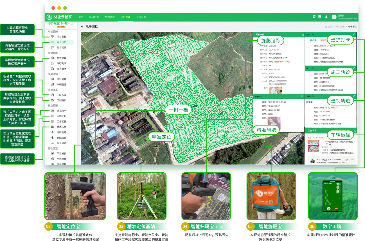Click the 主页 breadcrumb link

click(330, 27)
